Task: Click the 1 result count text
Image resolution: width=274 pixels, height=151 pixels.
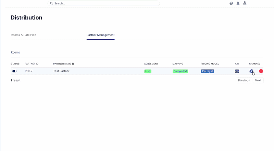Action: tap(15, 80)
